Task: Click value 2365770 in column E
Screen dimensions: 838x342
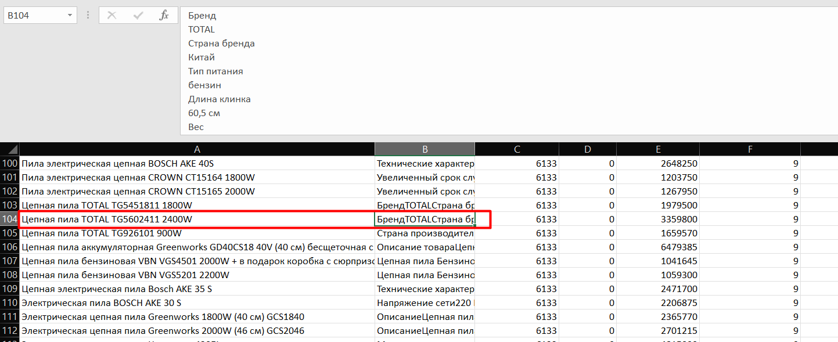Action: (x=658, y=316)
